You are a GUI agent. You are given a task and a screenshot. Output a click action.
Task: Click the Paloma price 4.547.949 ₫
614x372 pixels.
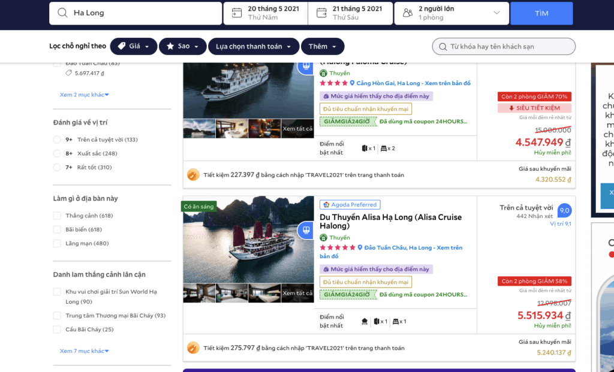tap(543, 142)
